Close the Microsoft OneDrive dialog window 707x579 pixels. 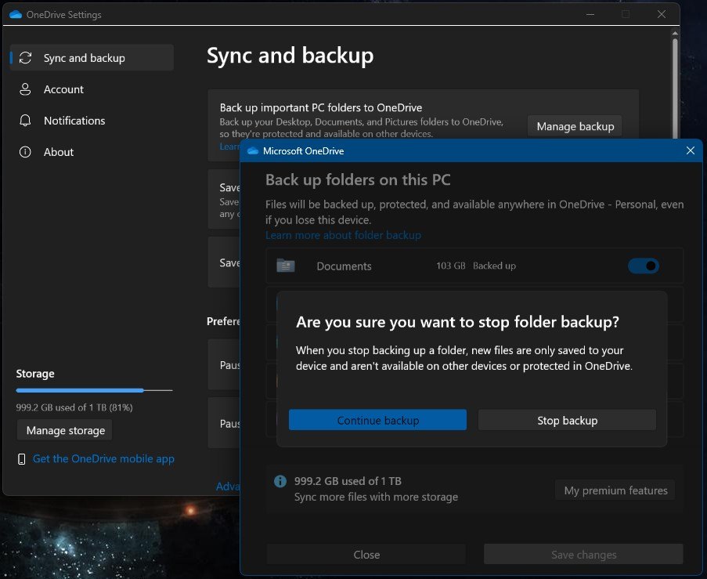click(690, 150)
